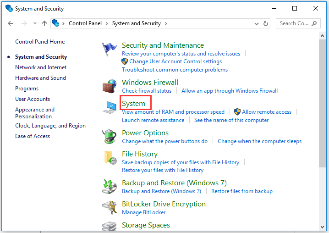Select Network and Internet in sidebar
The image size is (329, 233).
point(41,67)
